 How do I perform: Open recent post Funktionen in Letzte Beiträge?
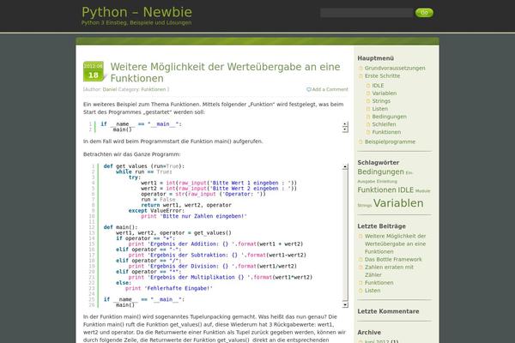(379, 283)
